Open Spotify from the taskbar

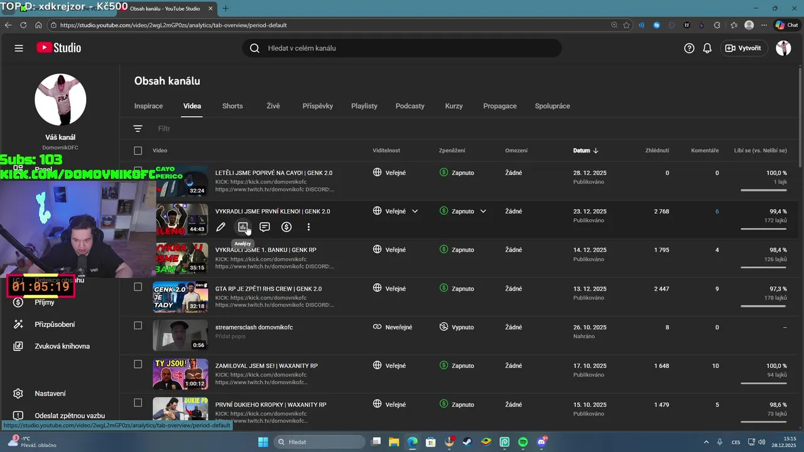click(x=523, y=442)
